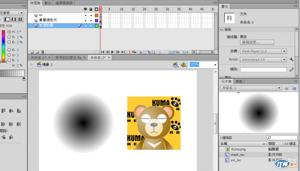Click the new library panel icon
Viewport: 300px width, 171px height.
(294, 88)
